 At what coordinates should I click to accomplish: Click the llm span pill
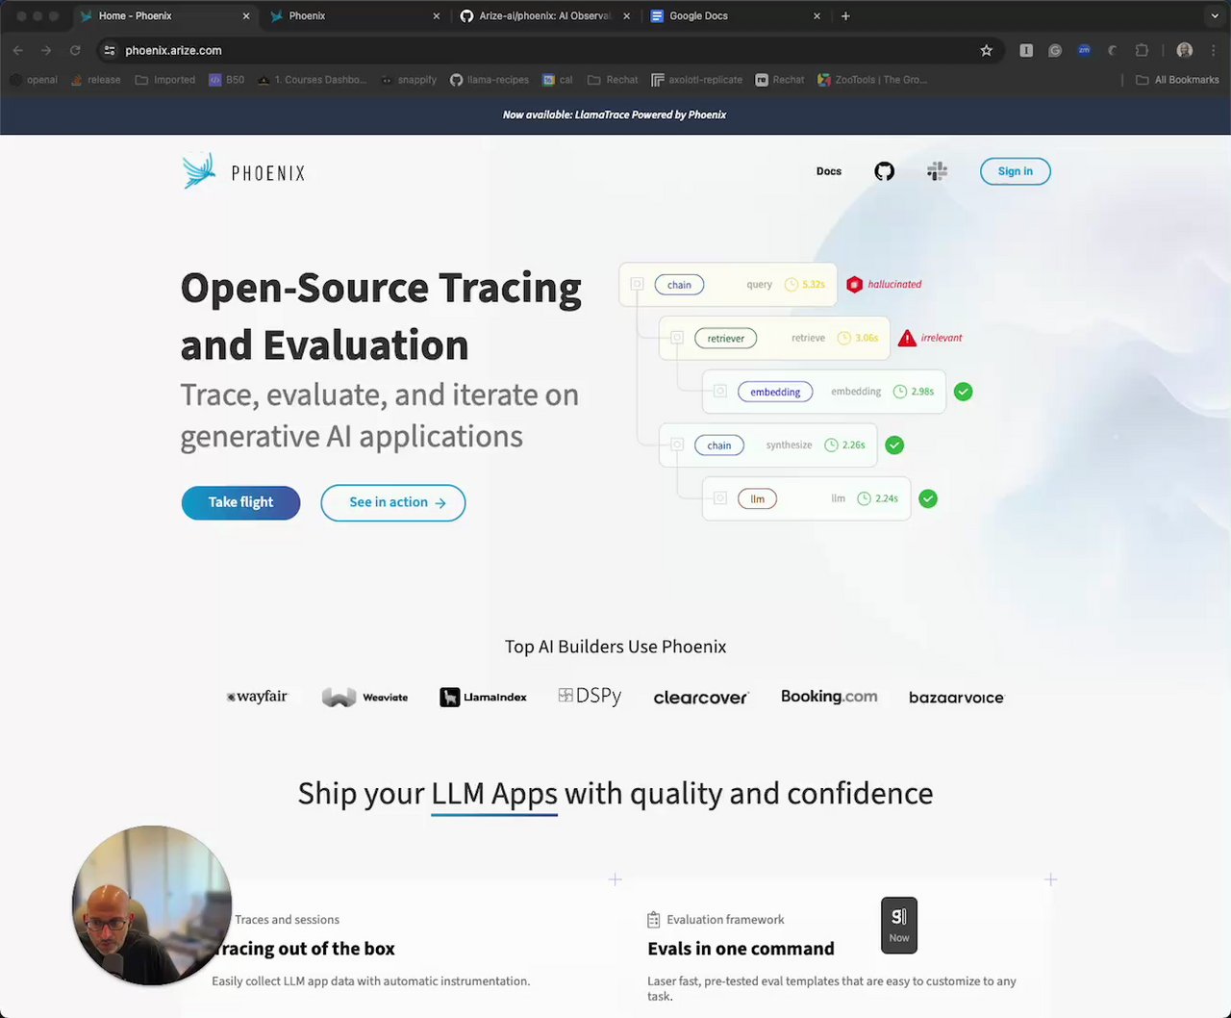[x=757, y=498]
